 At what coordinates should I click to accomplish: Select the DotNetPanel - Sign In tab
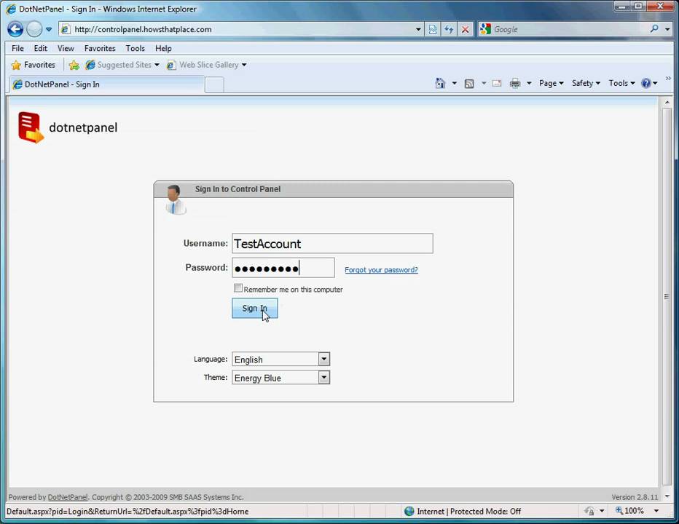106,84
